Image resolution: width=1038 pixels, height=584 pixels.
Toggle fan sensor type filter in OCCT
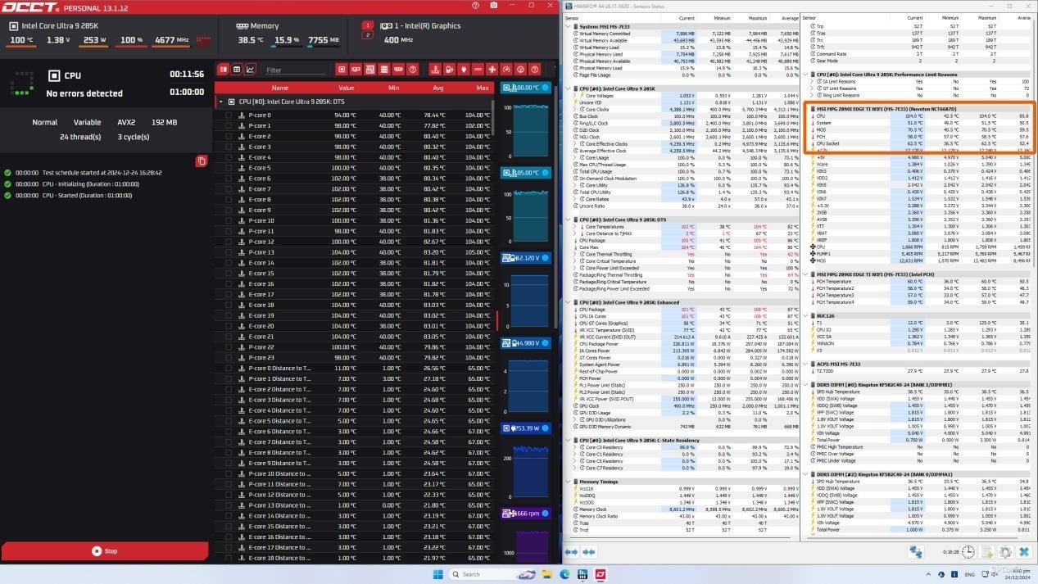(492, 70)
